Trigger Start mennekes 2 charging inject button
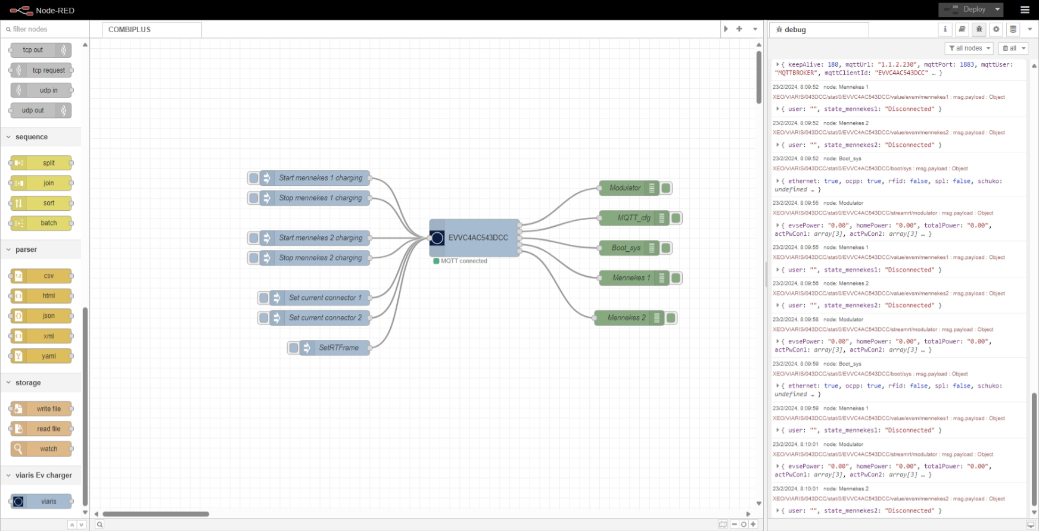 tap(254, 238)
